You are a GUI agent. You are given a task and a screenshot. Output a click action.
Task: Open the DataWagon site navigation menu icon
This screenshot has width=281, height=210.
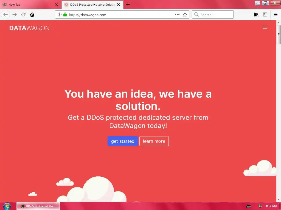265,27
